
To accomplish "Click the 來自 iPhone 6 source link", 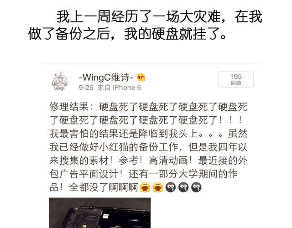I will pos(119,88).
